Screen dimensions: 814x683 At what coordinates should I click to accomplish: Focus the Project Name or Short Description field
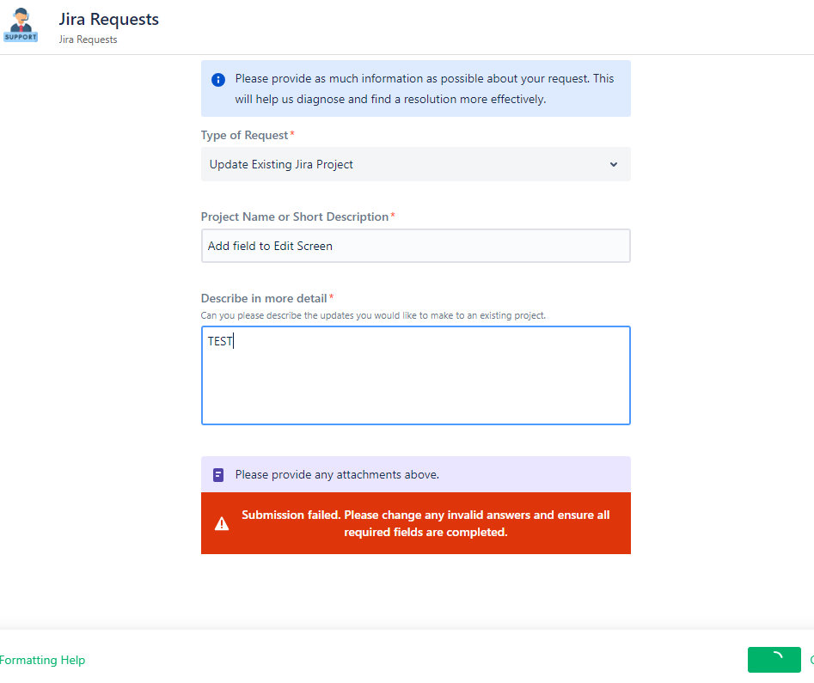pos(416,246)
